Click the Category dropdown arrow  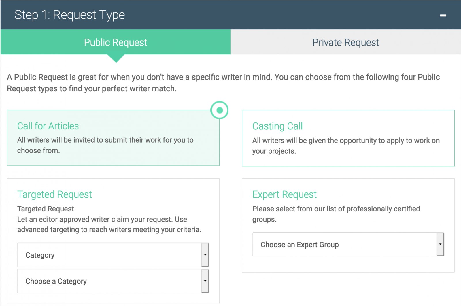(x=205, y=255)
